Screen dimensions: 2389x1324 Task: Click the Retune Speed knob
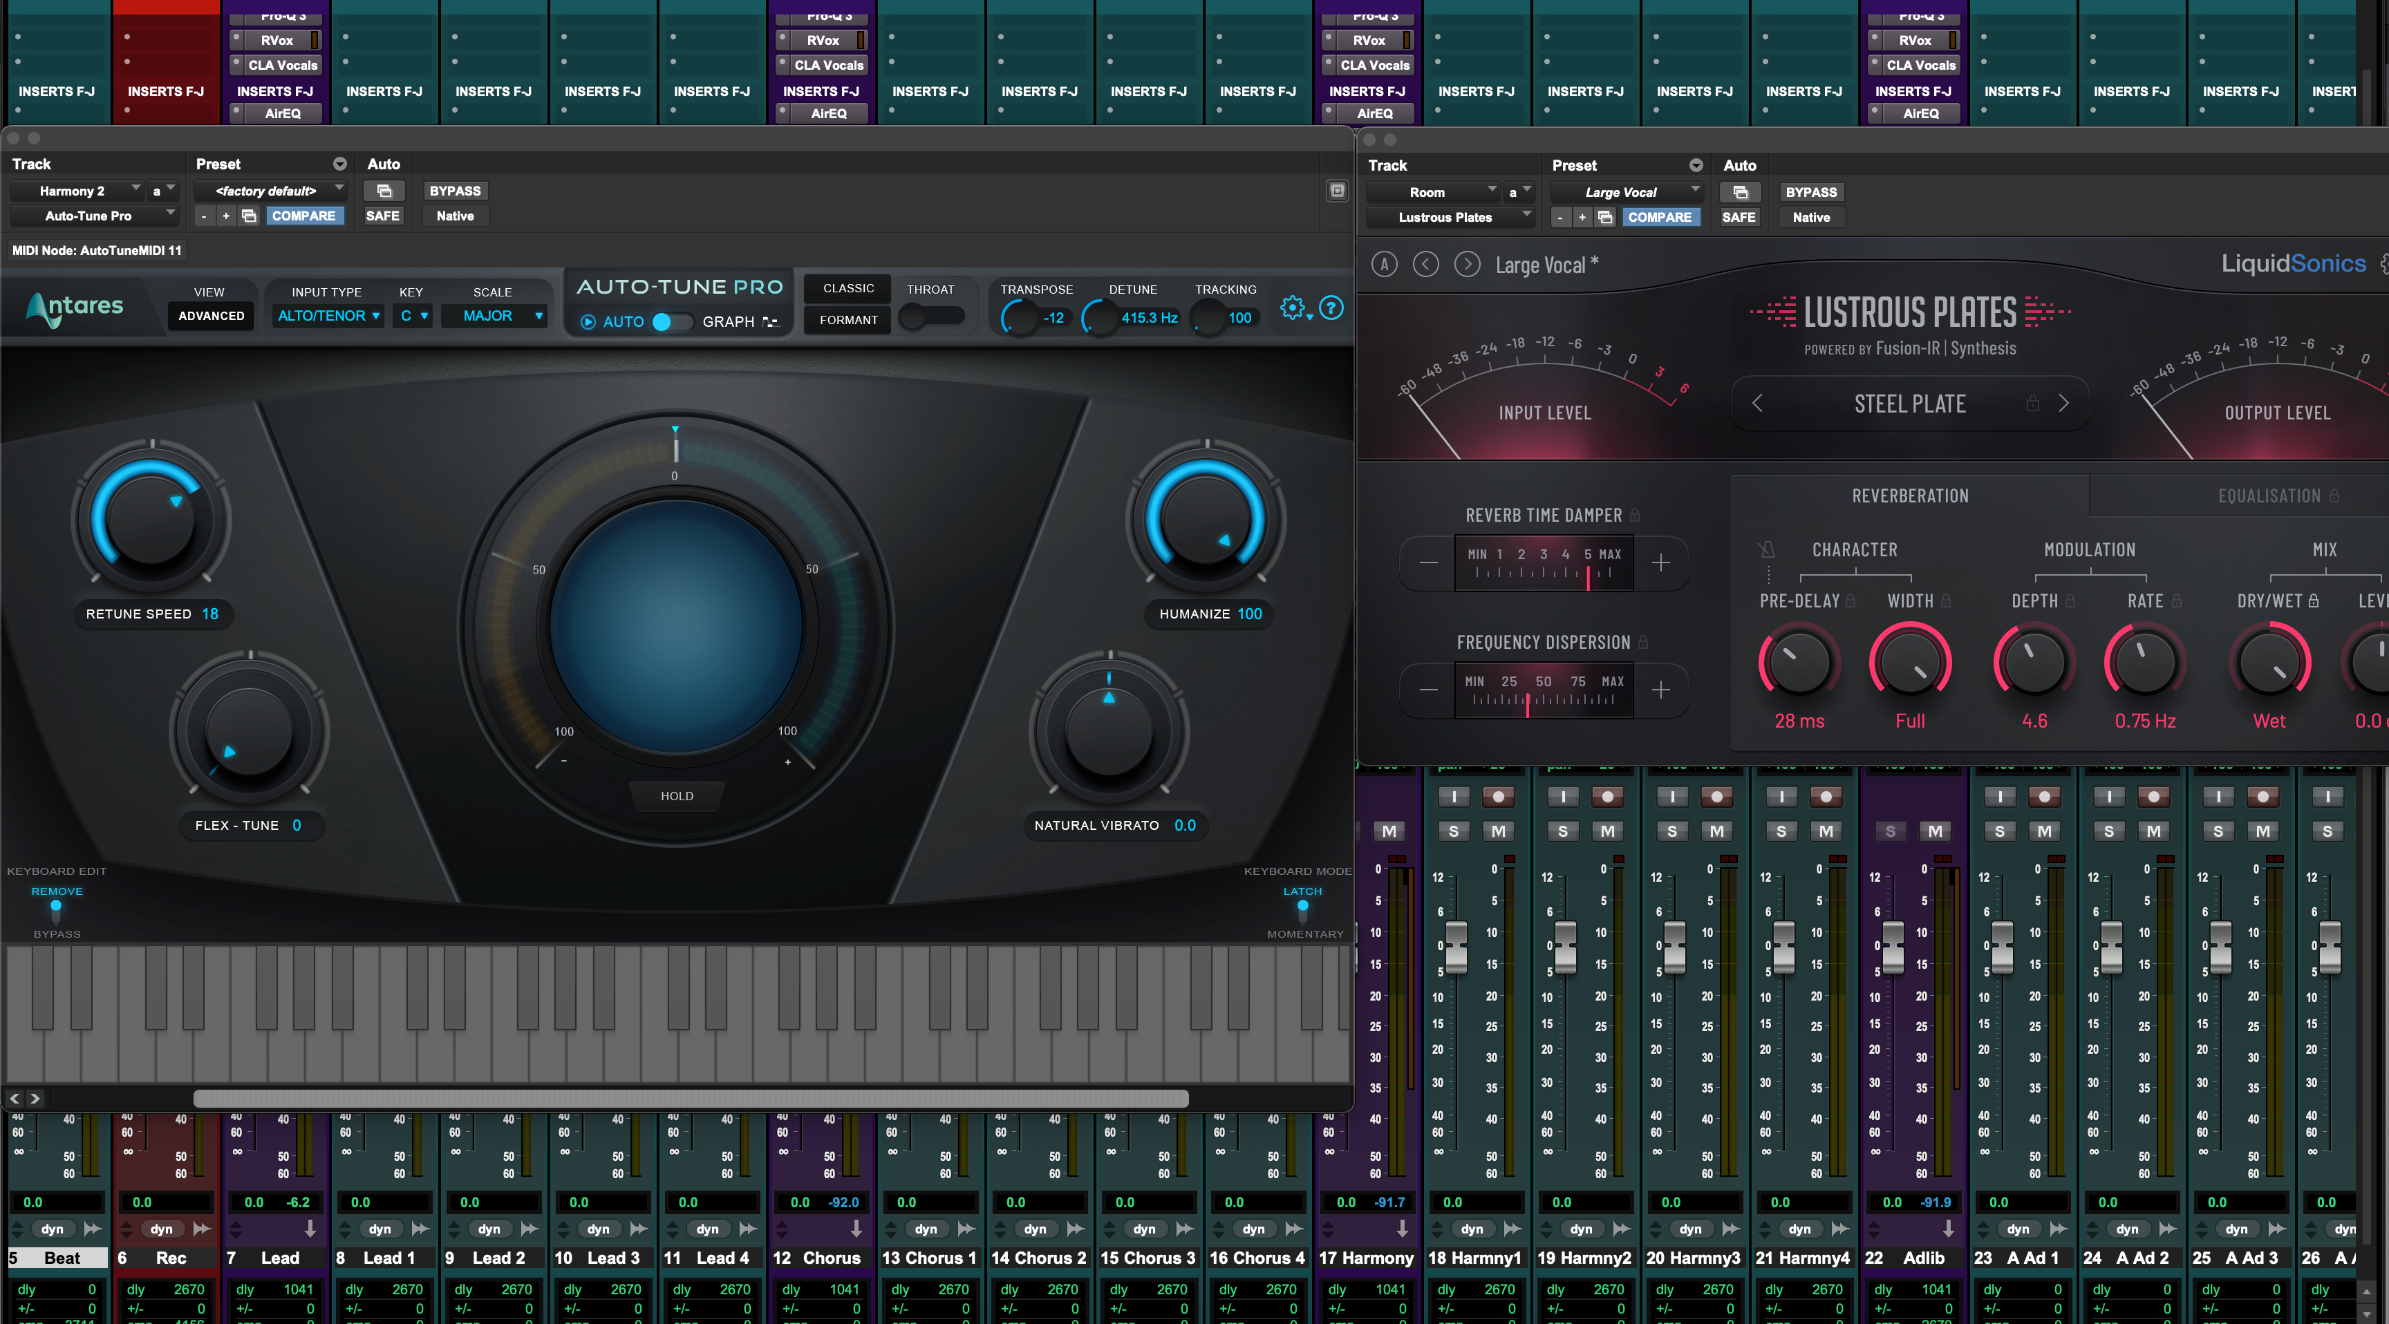151,521
